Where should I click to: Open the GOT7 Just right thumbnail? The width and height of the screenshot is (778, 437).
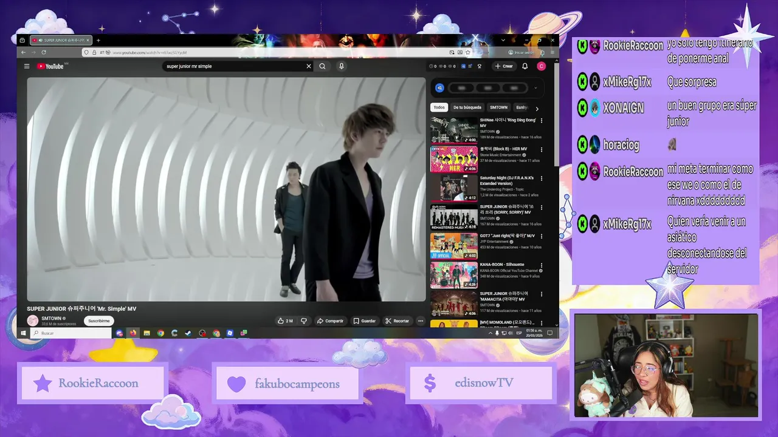coord(454,246)
